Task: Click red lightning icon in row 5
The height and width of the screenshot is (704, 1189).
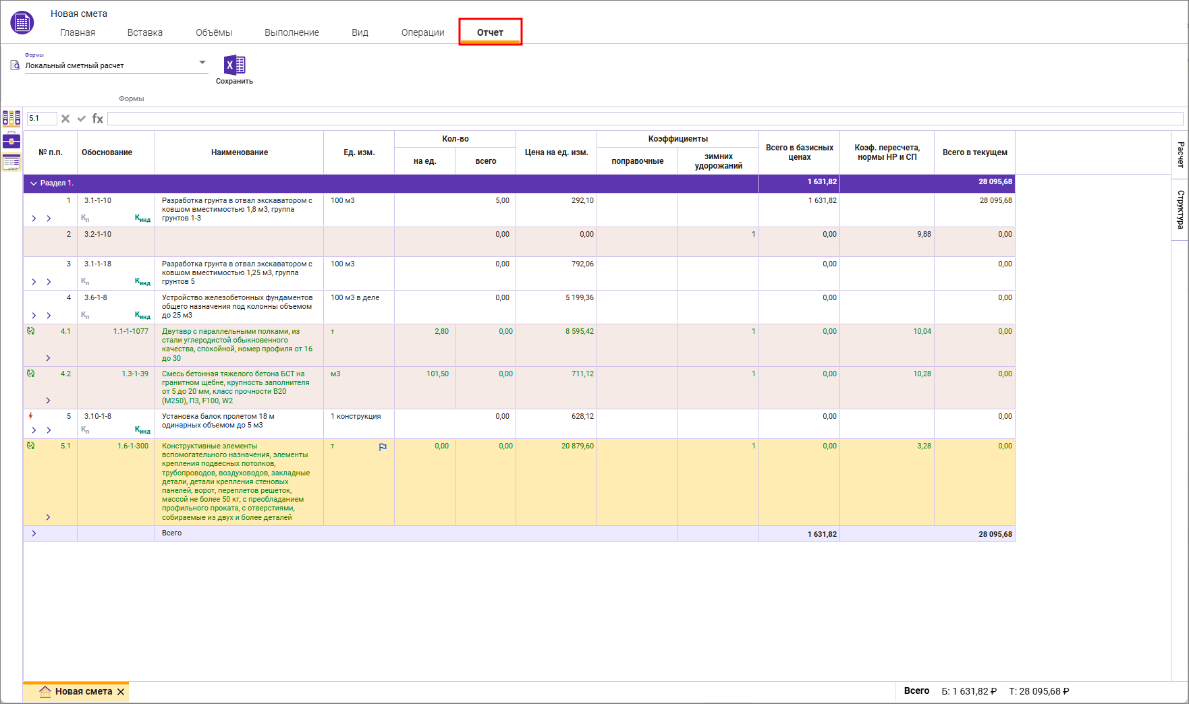Action: [30, 416]
